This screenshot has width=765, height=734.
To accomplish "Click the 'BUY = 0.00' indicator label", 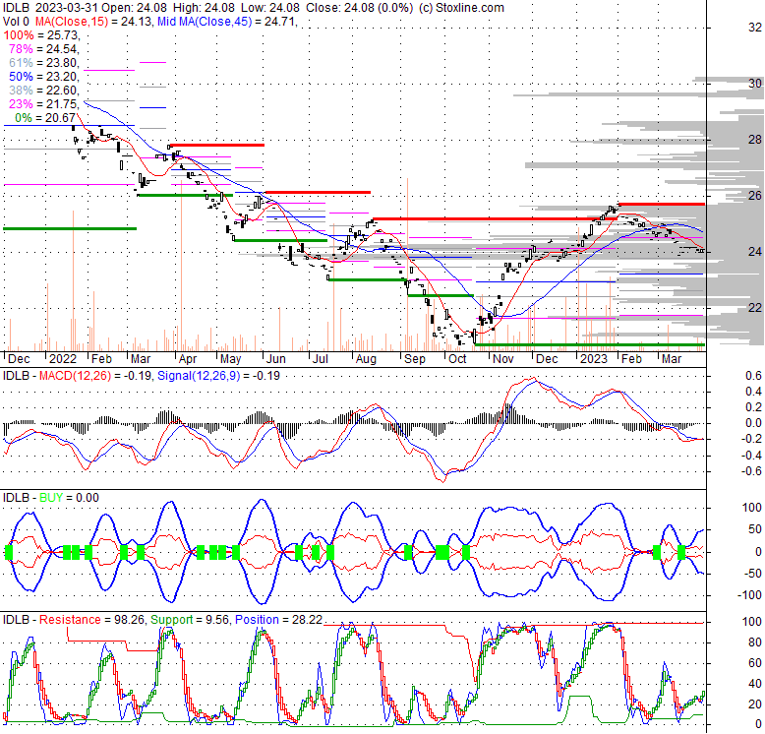I will (69, 498).
